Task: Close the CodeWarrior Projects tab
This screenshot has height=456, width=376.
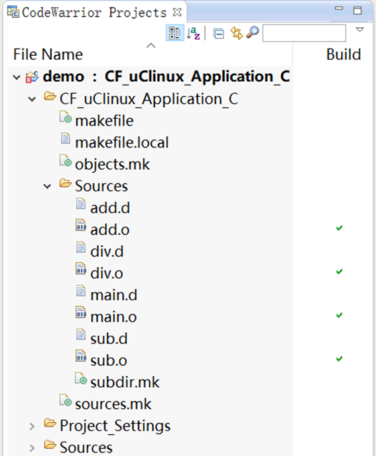Action: 177,12
